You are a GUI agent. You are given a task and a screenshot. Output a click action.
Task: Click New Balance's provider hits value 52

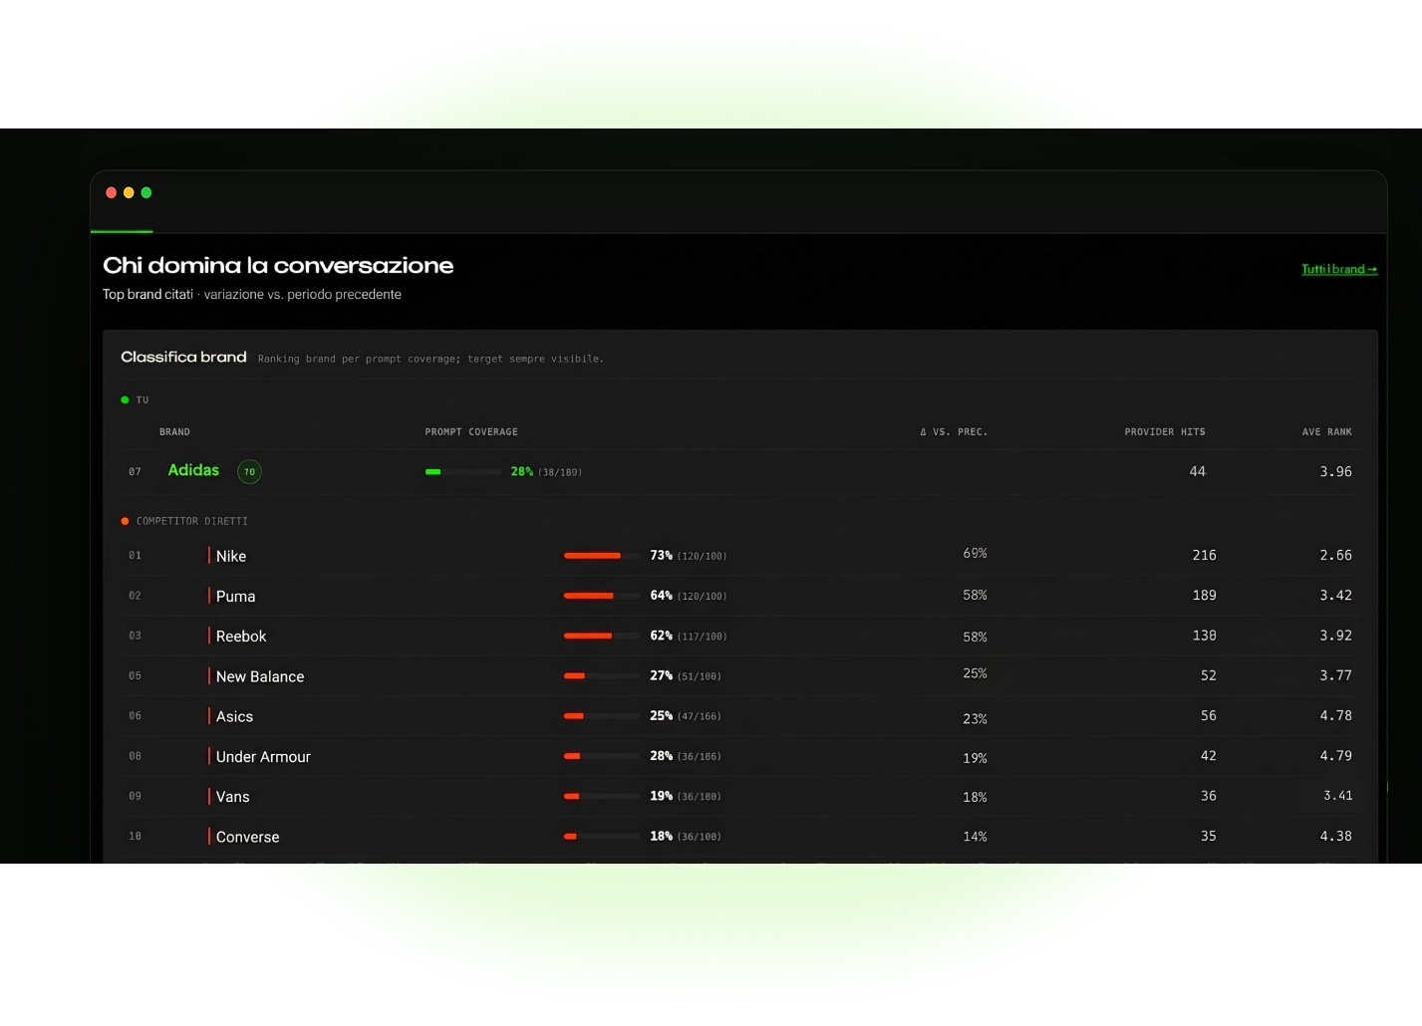click(1208, 675)
